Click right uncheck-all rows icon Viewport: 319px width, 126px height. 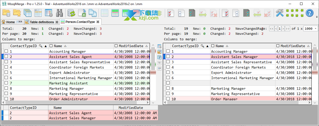(236, 13)
